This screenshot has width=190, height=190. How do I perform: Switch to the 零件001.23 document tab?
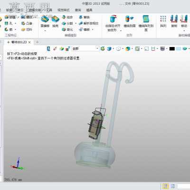tap(19, 42)
